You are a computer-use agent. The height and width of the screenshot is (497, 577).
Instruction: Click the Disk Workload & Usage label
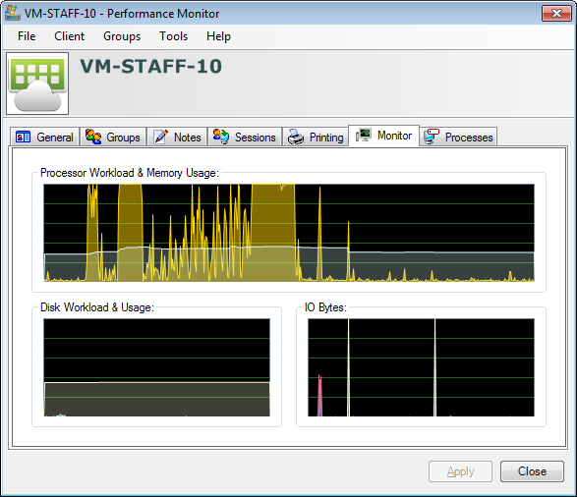click(97, 307)
